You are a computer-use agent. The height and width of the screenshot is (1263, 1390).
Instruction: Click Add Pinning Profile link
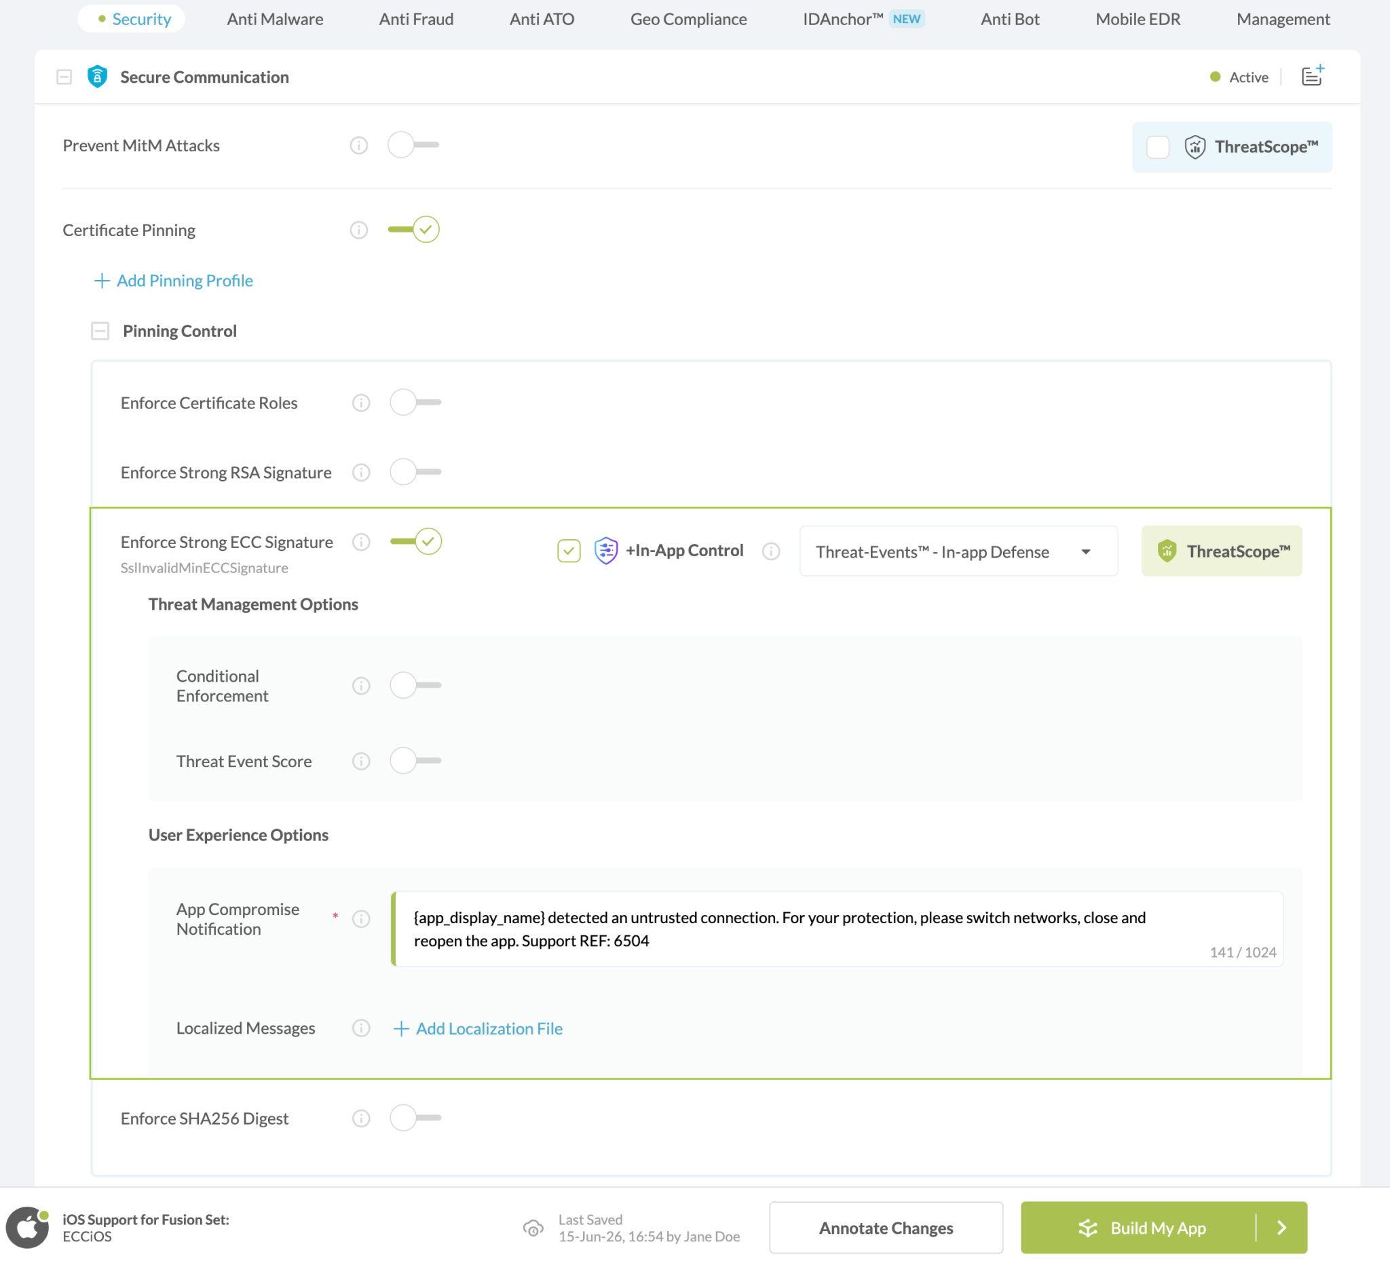pos(174,280)
